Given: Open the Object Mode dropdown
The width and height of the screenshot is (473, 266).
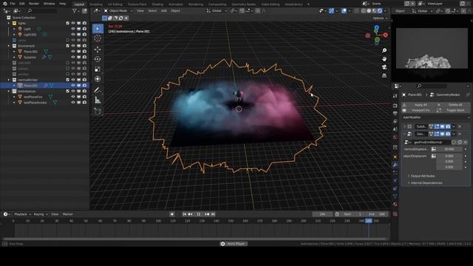Looking at the screenshot, I should pos(118,10).
